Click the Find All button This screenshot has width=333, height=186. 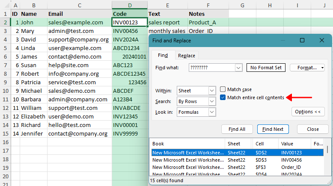(237, 129)
